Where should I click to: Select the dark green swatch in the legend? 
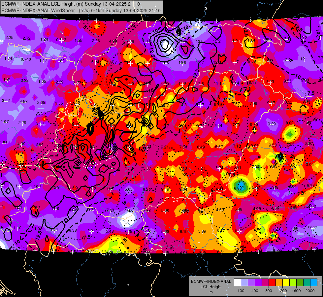pos(300,282)
